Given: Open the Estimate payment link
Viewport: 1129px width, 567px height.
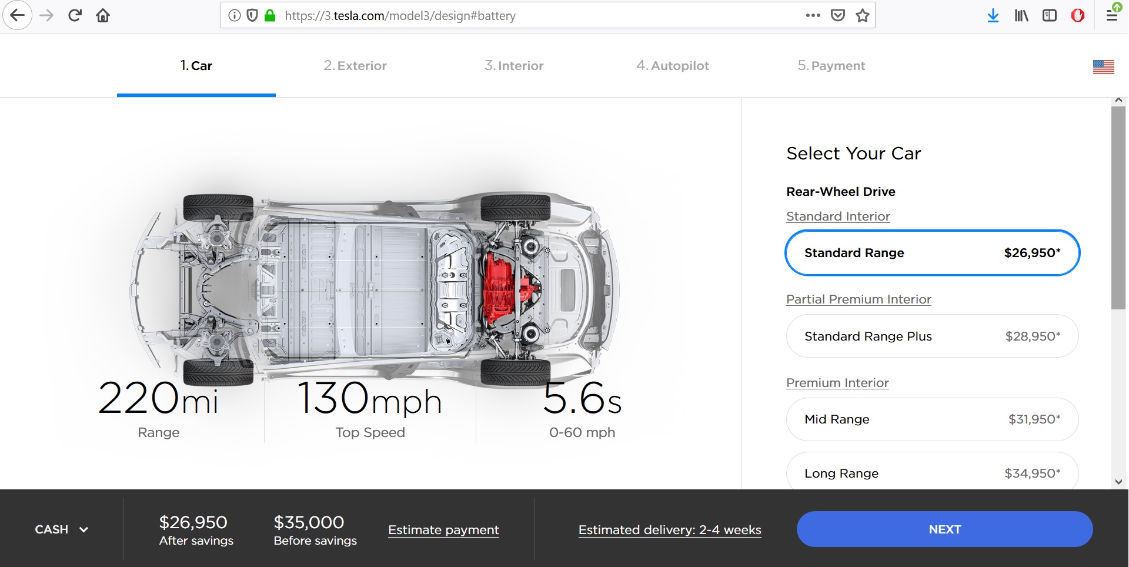Looking at the screenshot, I should (443, 530).
